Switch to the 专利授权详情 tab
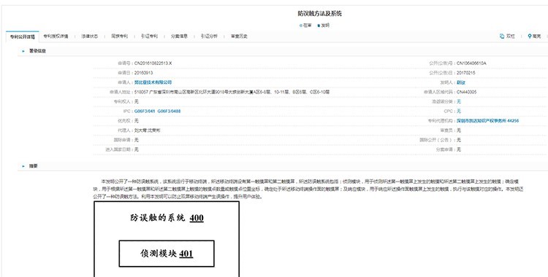 (x=56, y=36)
